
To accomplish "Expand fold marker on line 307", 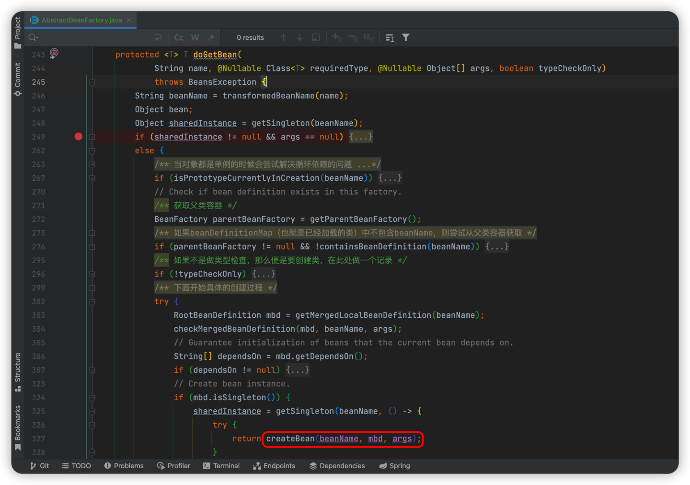I will (92, 370).
